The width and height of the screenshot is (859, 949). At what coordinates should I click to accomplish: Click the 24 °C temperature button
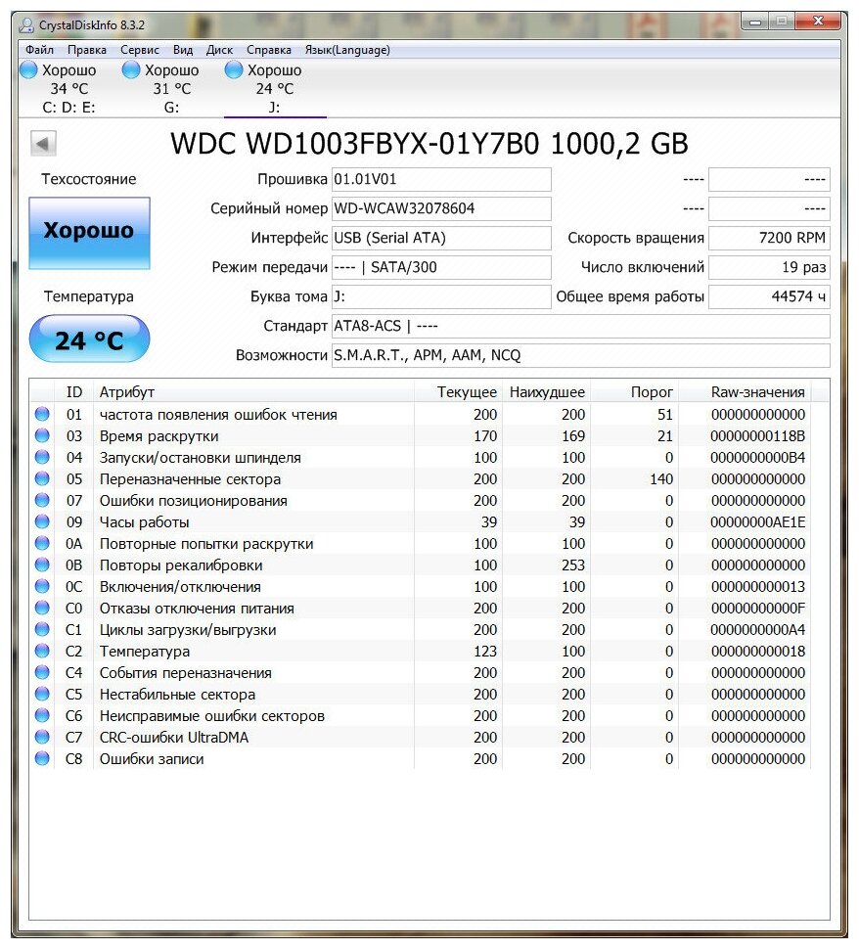tap(90, 339)
